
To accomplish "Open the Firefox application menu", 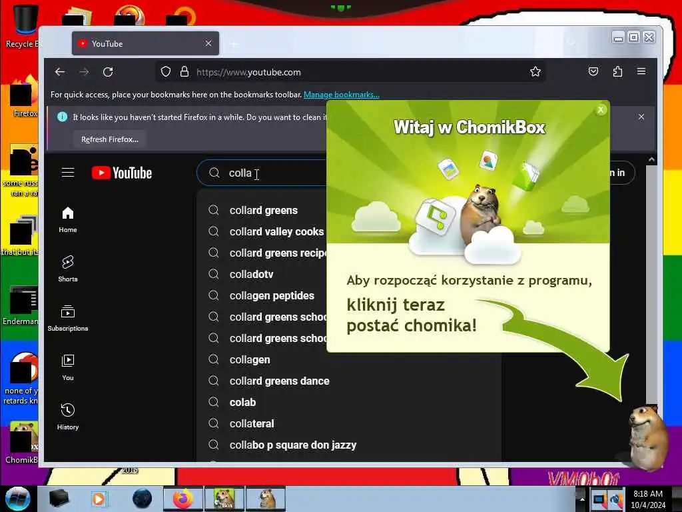I will pyautogui.click(x=641, y=71).
